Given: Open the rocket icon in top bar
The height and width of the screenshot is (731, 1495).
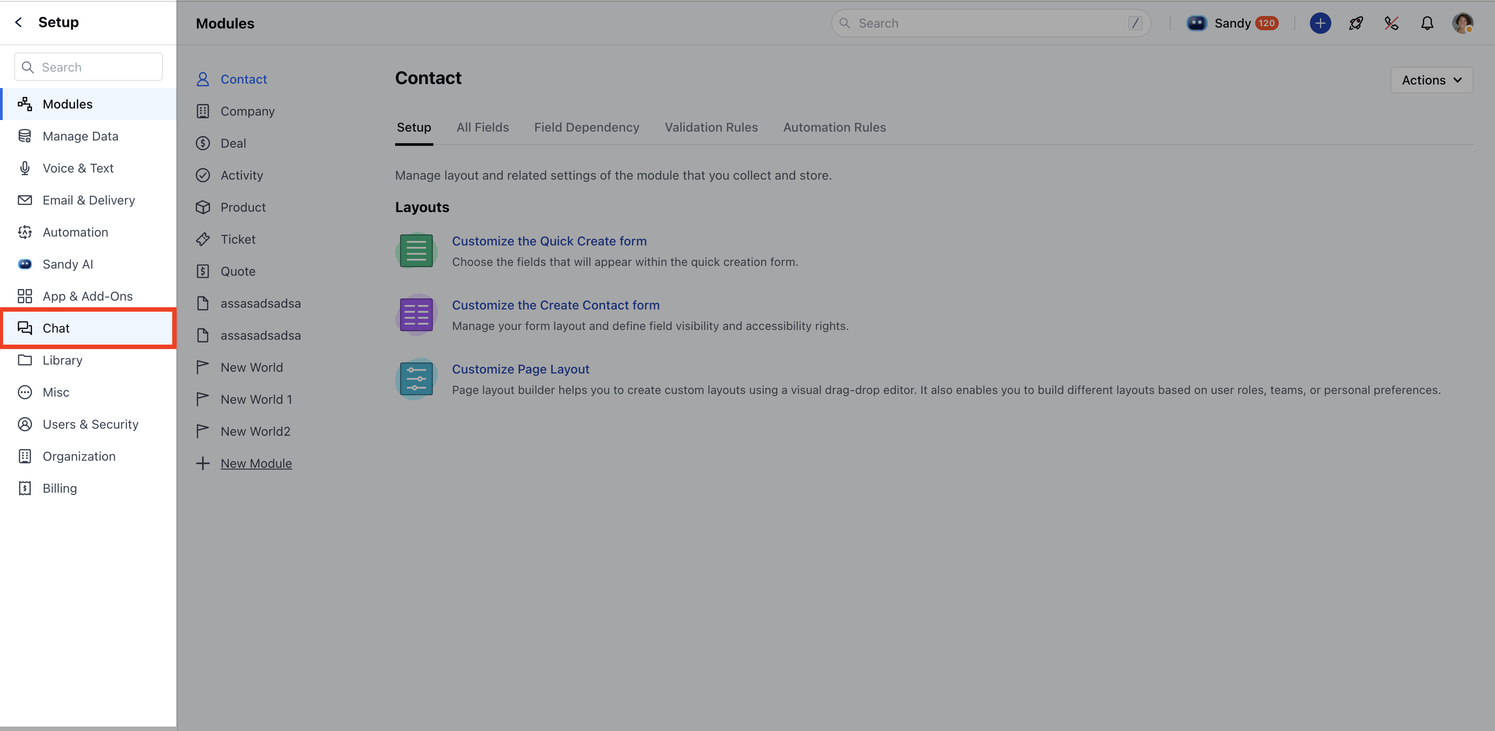Looking at the screenshot, I should coord(1356,23).
